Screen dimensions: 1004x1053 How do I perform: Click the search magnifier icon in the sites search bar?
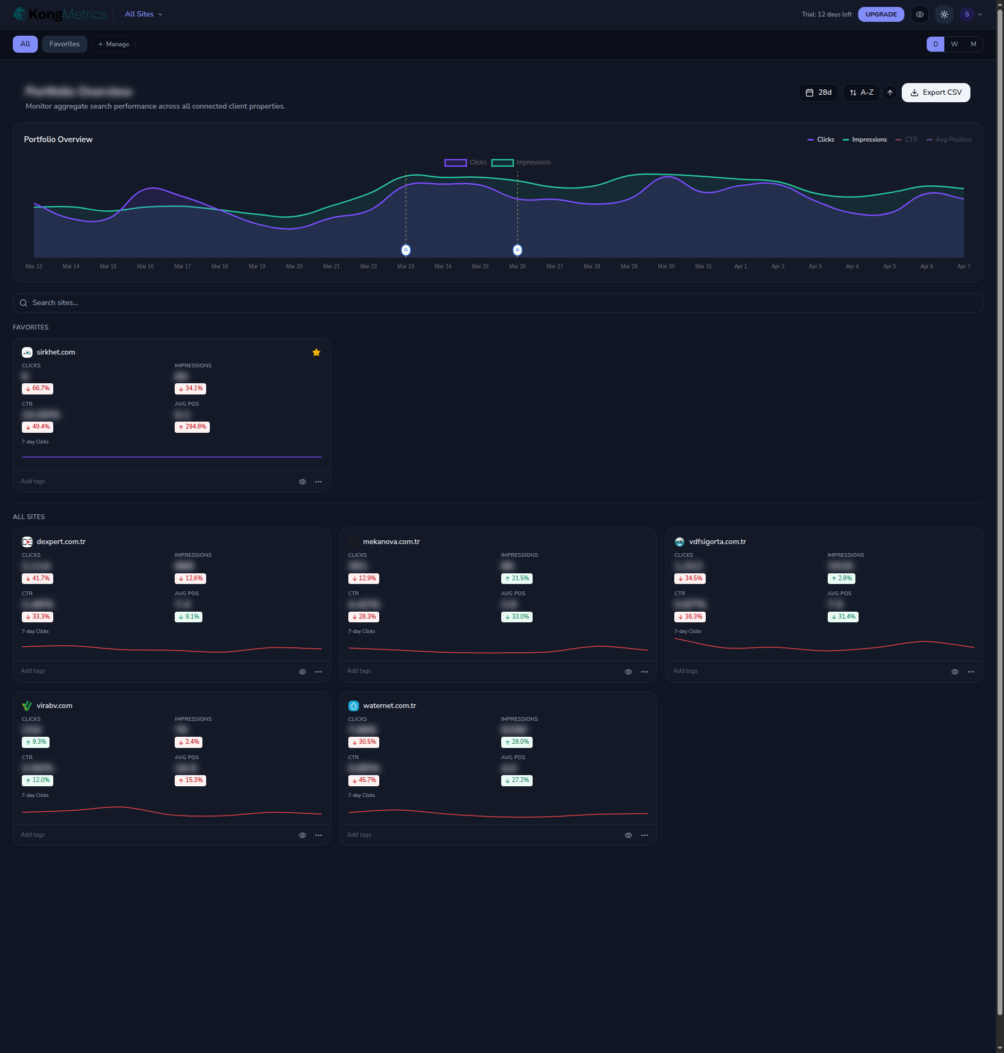pyautogui.click(x=23, y=303)
